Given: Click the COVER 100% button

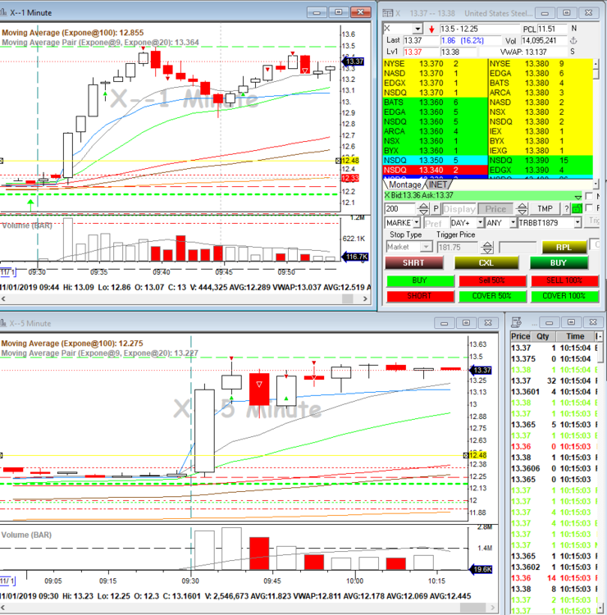Looking at the screenshot, I should click(564, 295).
